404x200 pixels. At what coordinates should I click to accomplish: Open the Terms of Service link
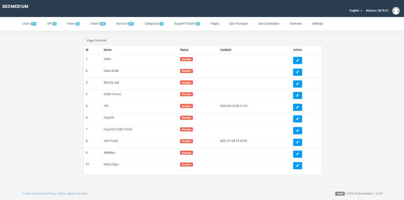click(x=34, y=194)
